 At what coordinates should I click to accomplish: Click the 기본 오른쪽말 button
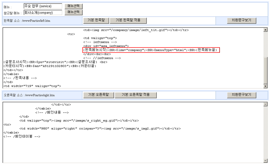[99, 95]
